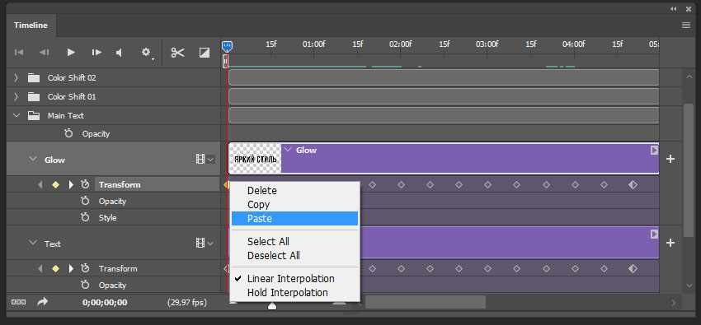Image resolution: width=701 pixels, height=325 pixels.
Task: Click the Split at Playhead scissors icon
Action: click(177, 53)
